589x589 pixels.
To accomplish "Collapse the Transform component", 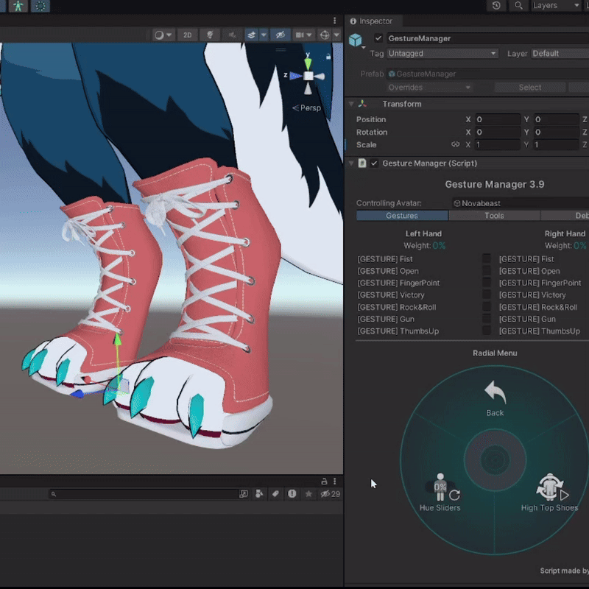I will pyautogui.click(x=351, y=104).
